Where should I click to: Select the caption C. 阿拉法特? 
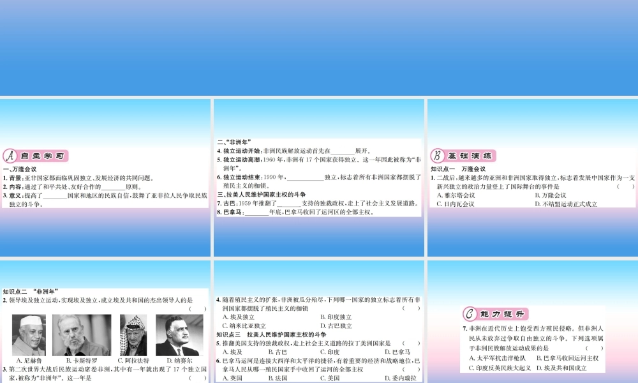[133, 361]
